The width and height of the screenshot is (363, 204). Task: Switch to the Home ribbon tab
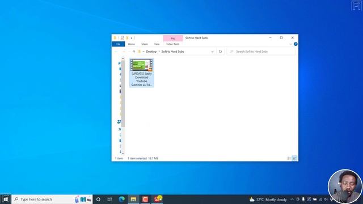131,44
